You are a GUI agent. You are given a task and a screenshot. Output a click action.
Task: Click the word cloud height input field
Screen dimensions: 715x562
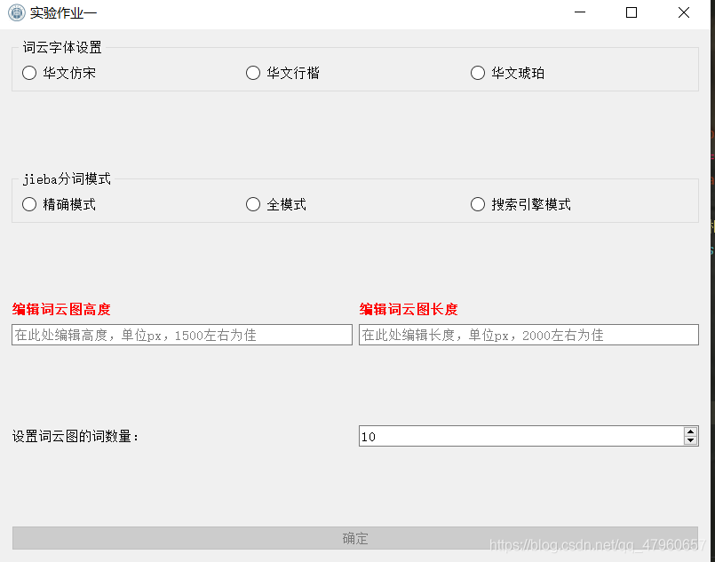point(182,335)
